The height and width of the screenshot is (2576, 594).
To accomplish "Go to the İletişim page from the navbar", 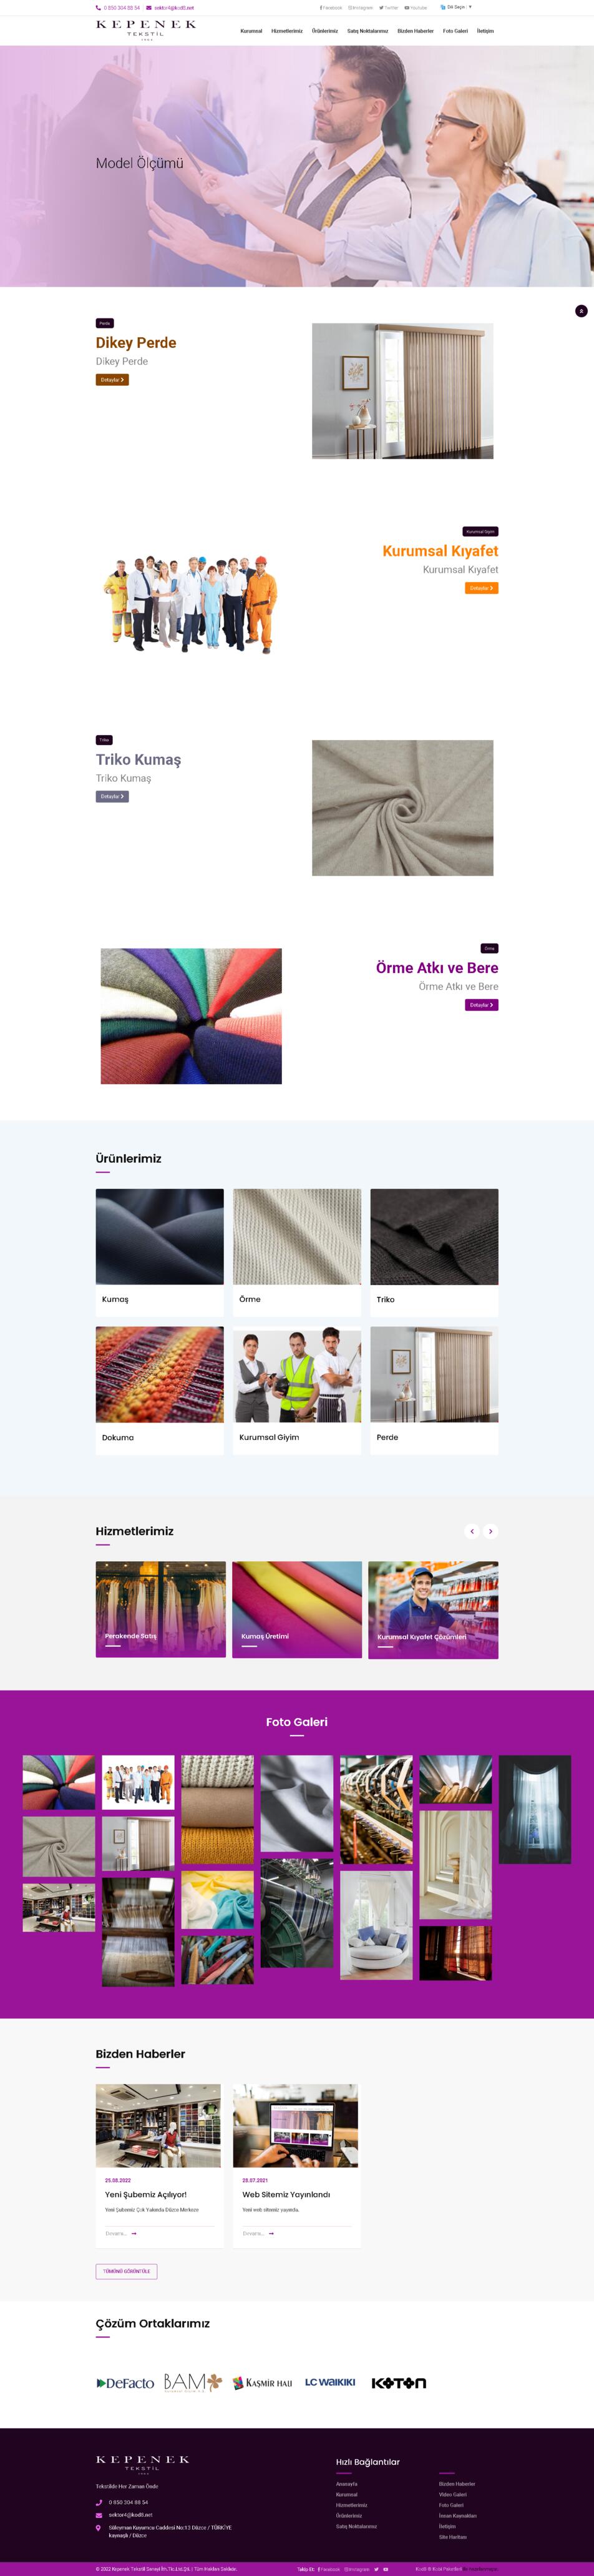I will pos(485,31).
